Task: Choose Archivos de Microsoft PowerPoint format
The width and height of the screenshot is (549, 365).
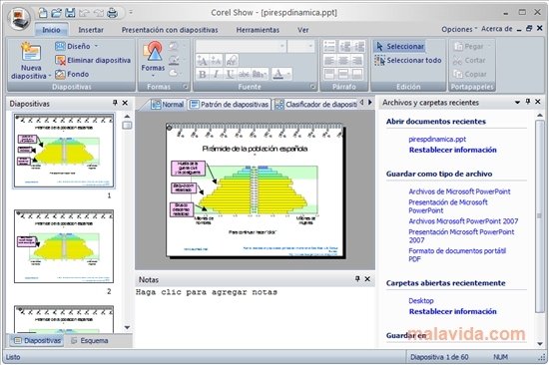Action: (x=459, y=191)
